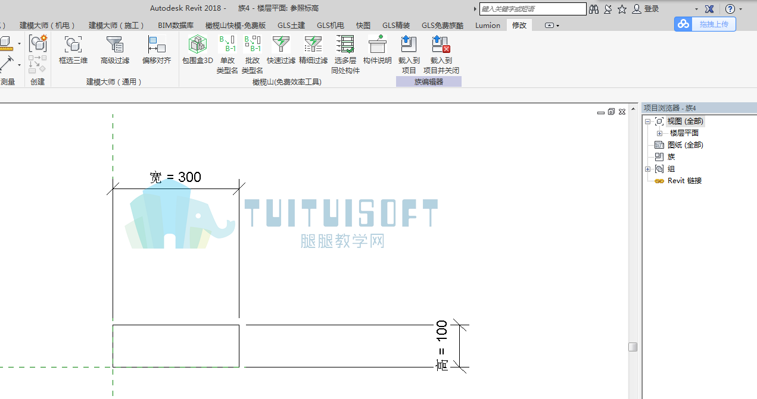
Task: Expand the 楼层平面 tree node
Action: 659,133
